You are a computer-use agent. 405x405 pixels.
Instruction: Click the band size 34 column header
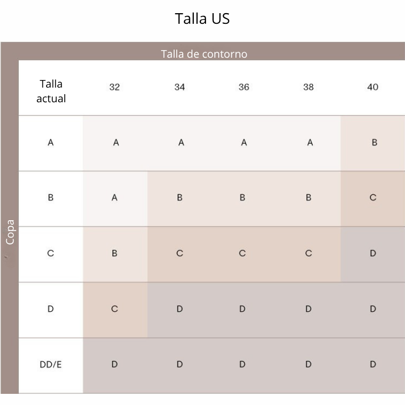(180, 87)
